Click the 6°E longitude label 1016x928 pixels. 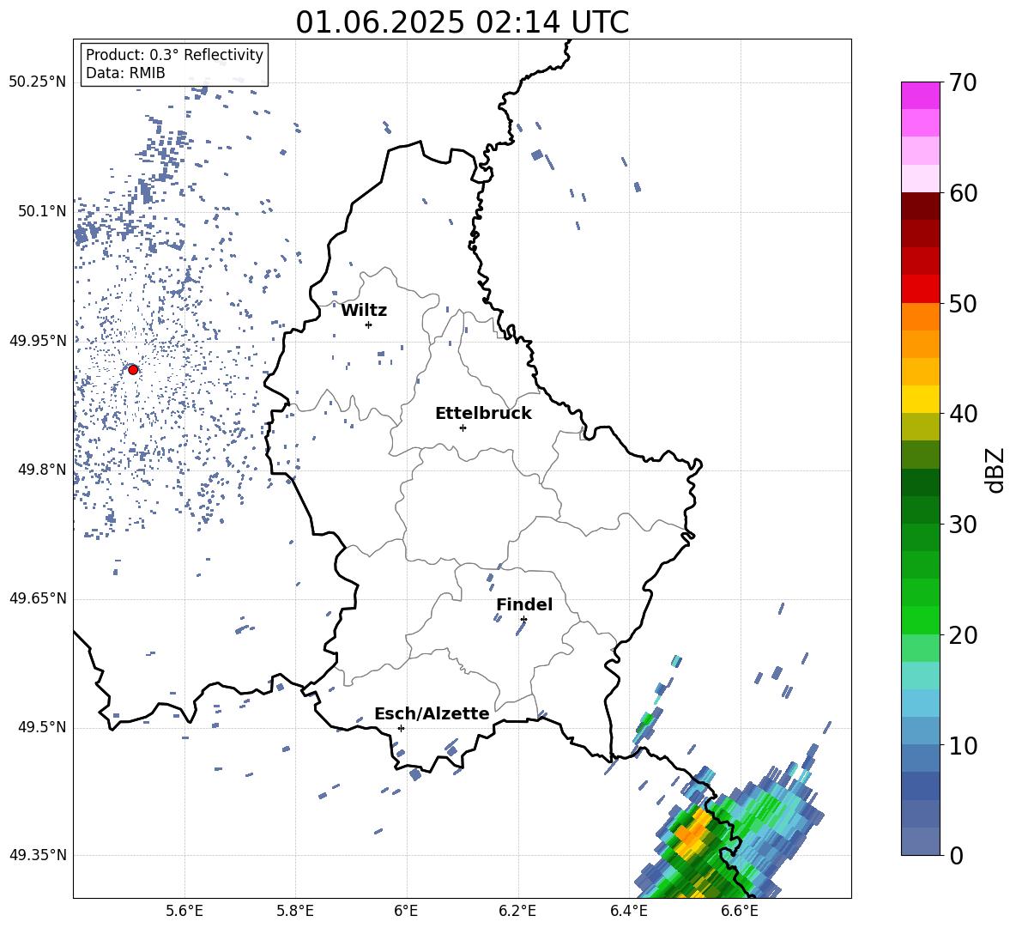407,912
